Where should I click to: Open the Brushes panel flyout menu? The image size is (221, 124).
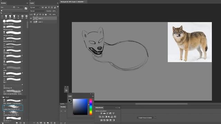27,3
